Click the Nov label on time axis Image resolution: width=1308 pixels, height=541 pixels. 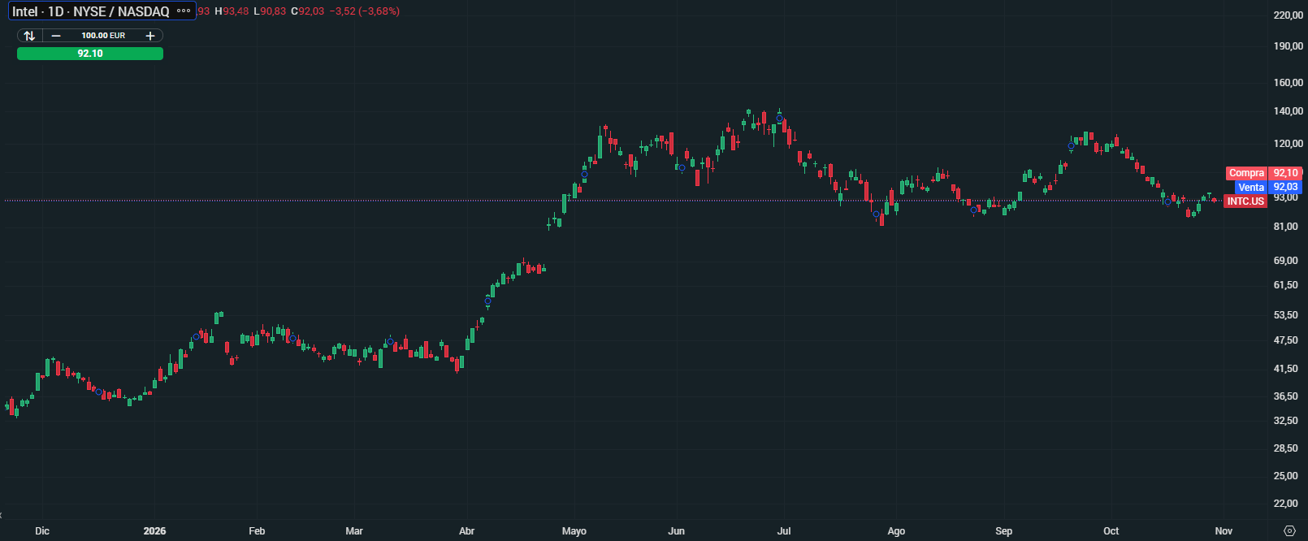[x=1224, y=531]
